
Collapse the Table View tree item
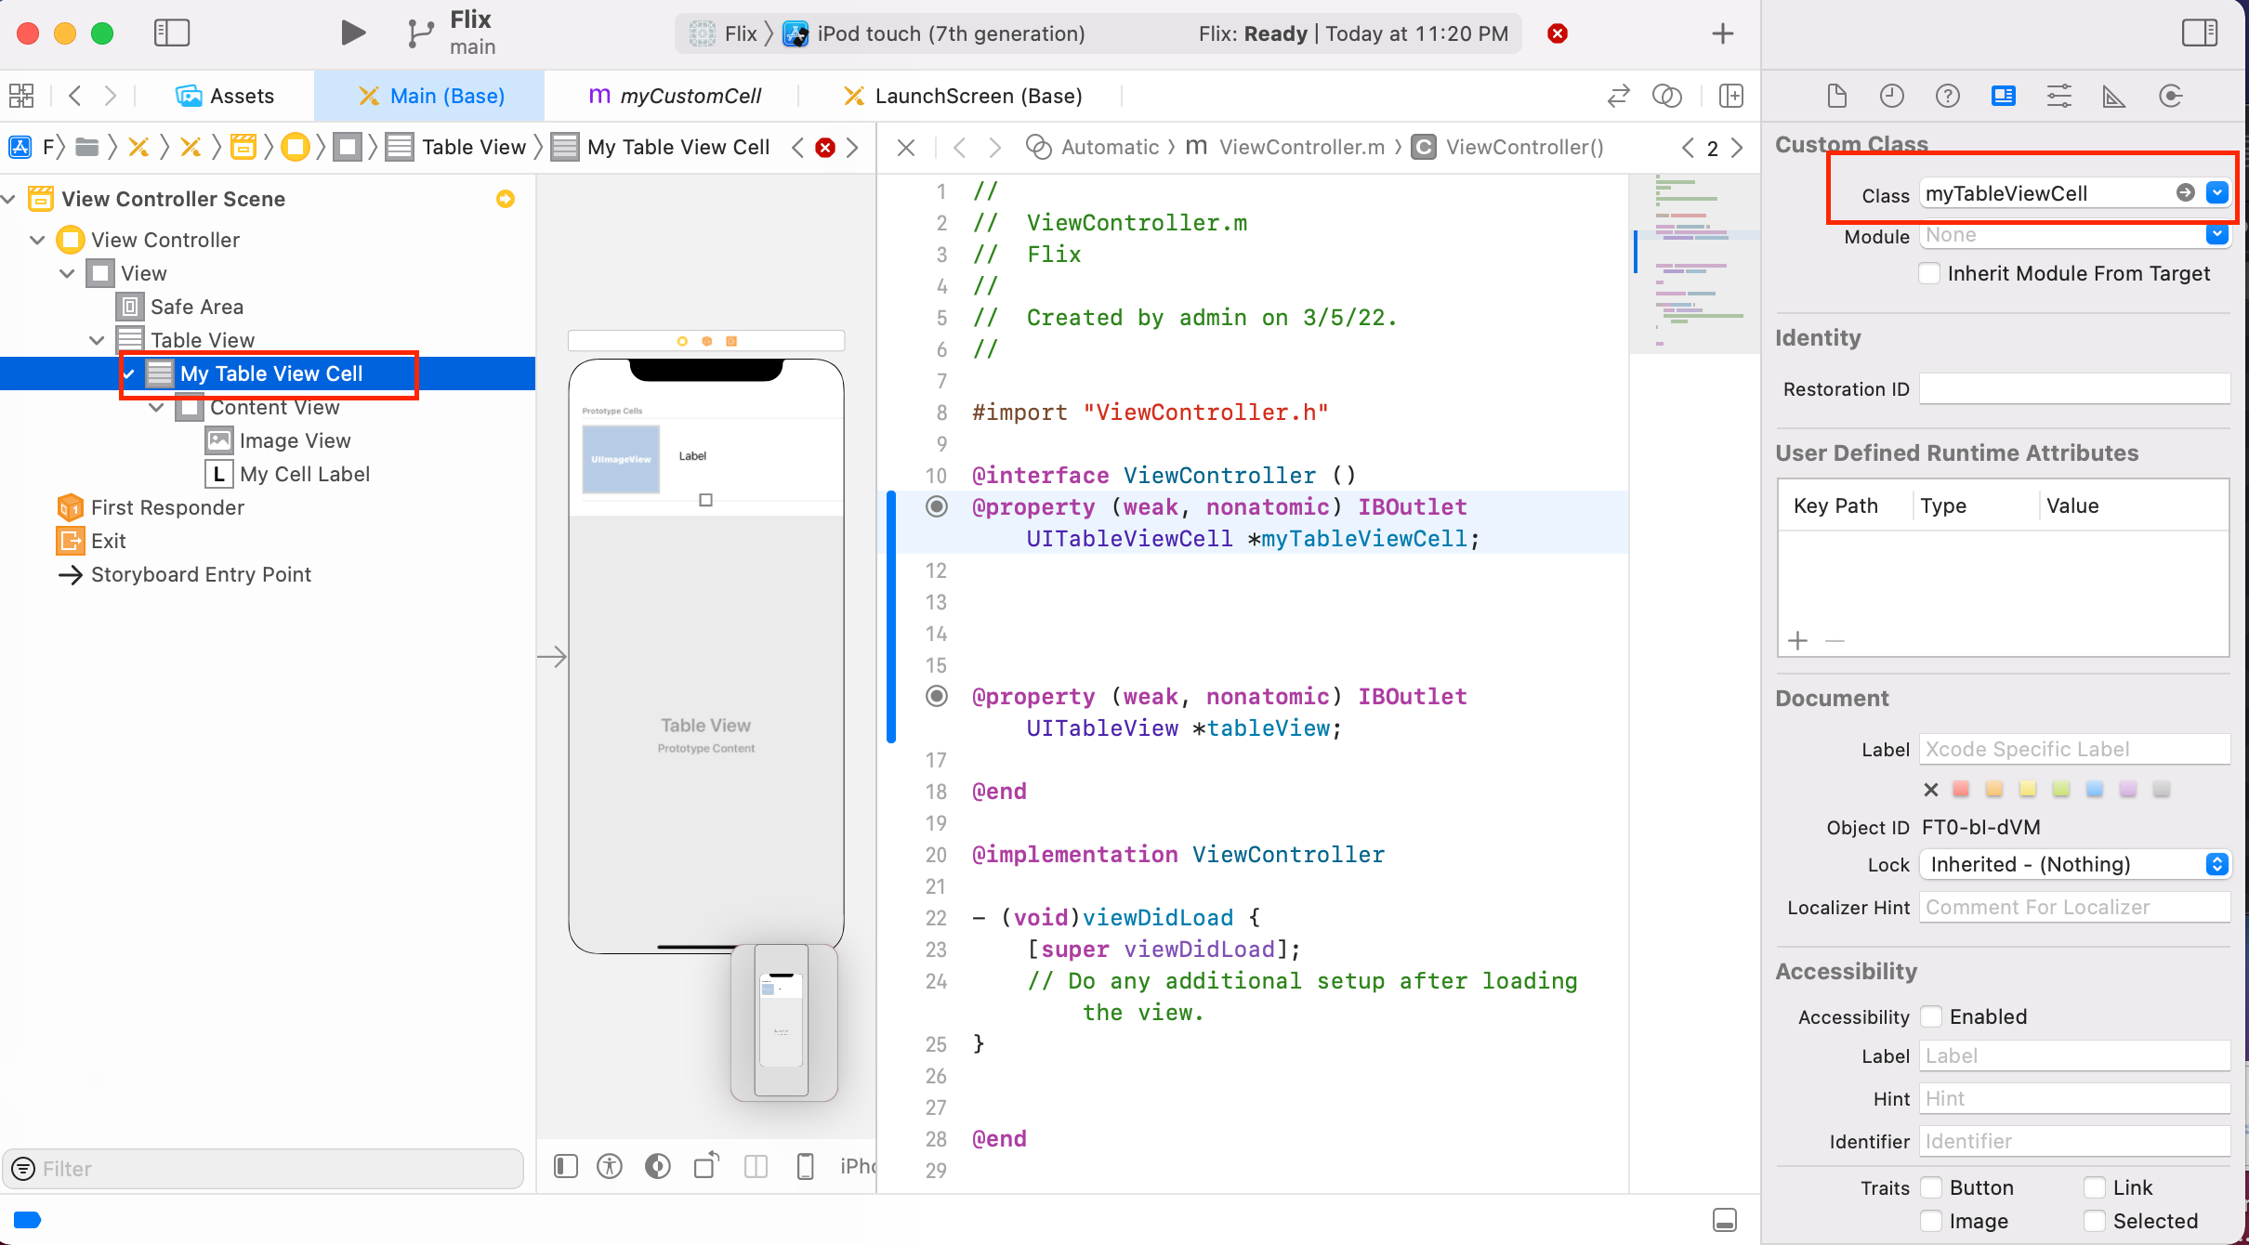tap(97, 340)
